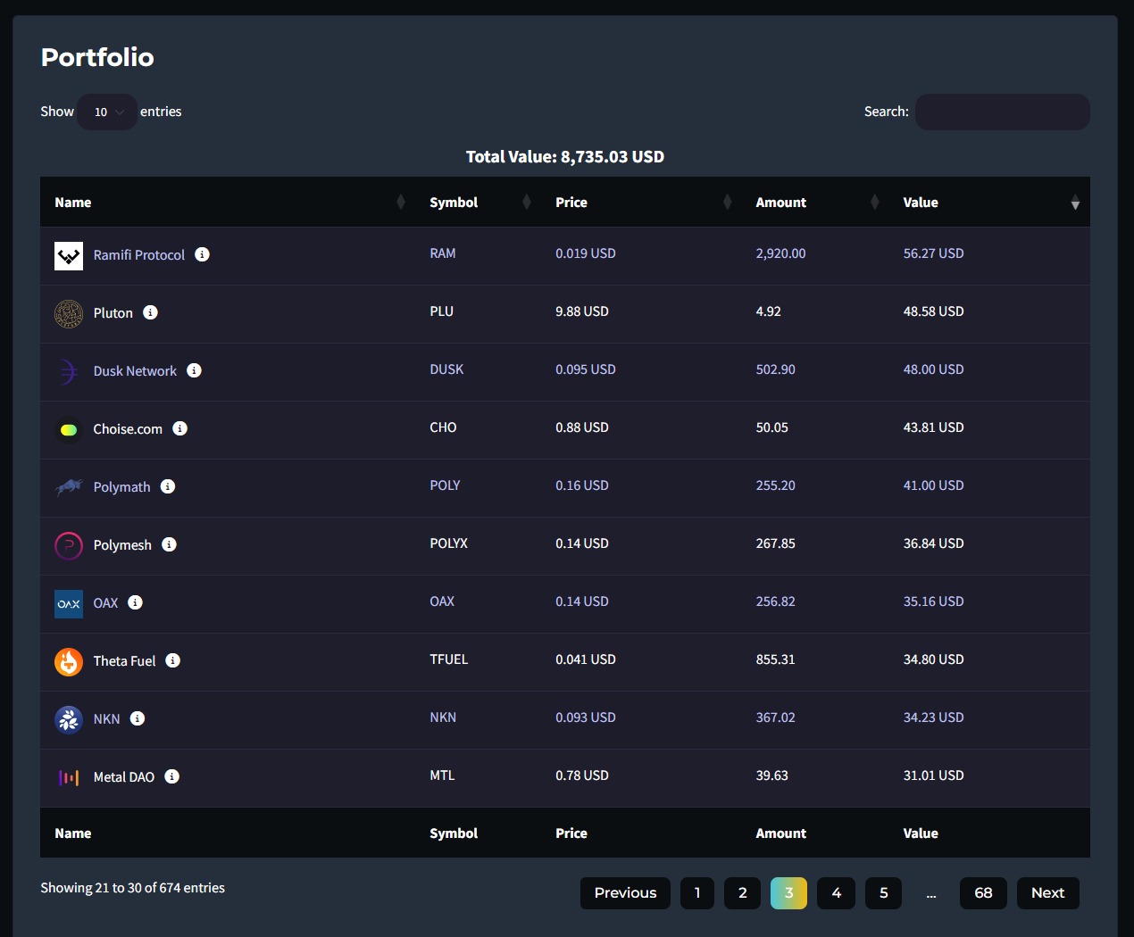
Task: Sort table by Name column header
Action: click(x=228, y=203)
